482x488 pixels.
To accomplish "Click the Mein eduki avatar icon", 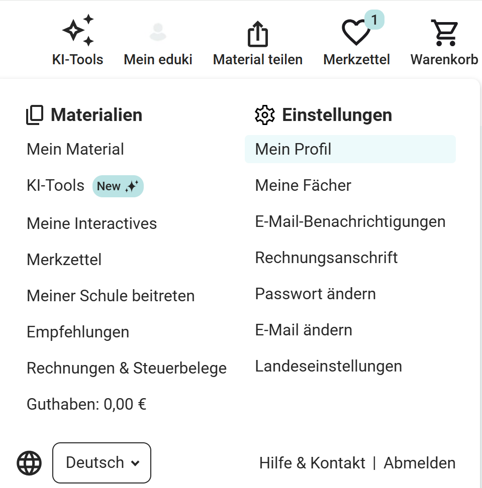I will click(158, 32).
